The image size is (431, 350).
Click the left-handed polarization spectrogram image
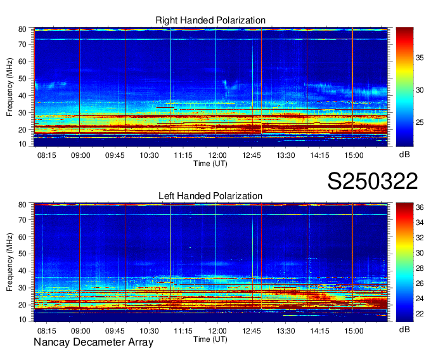[210, 262]
